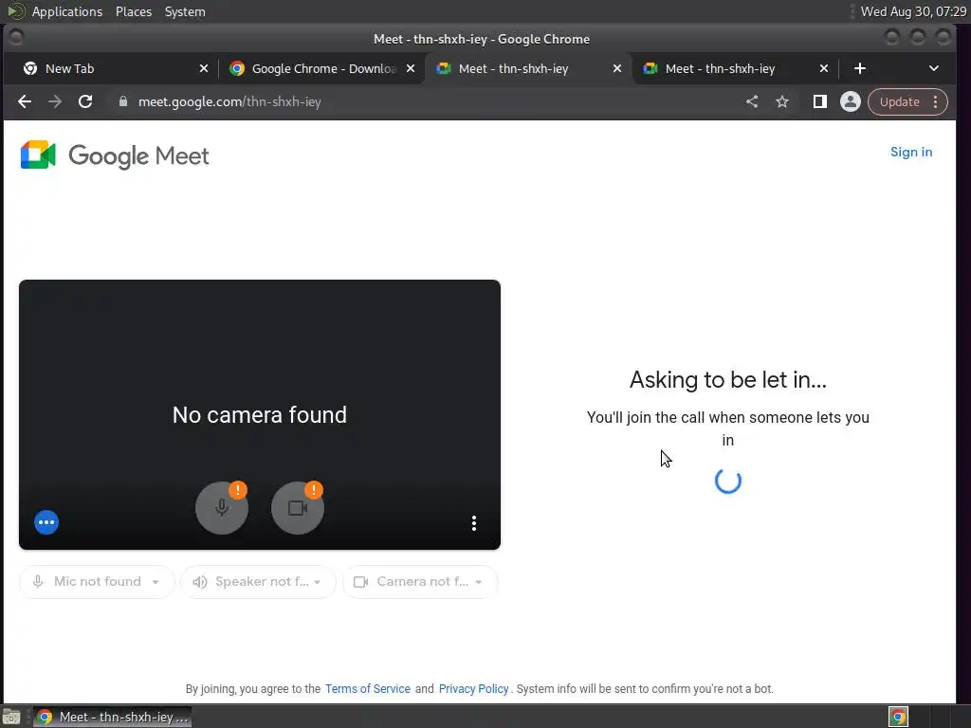
Task: Open more options menu in video preview
Action: pos(474,523)
